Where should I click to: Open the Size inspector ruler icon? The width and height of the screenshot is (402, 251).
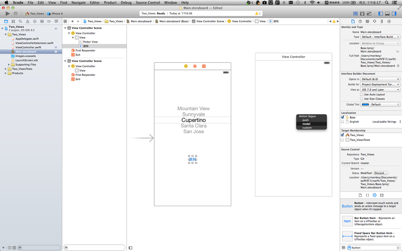382,21
